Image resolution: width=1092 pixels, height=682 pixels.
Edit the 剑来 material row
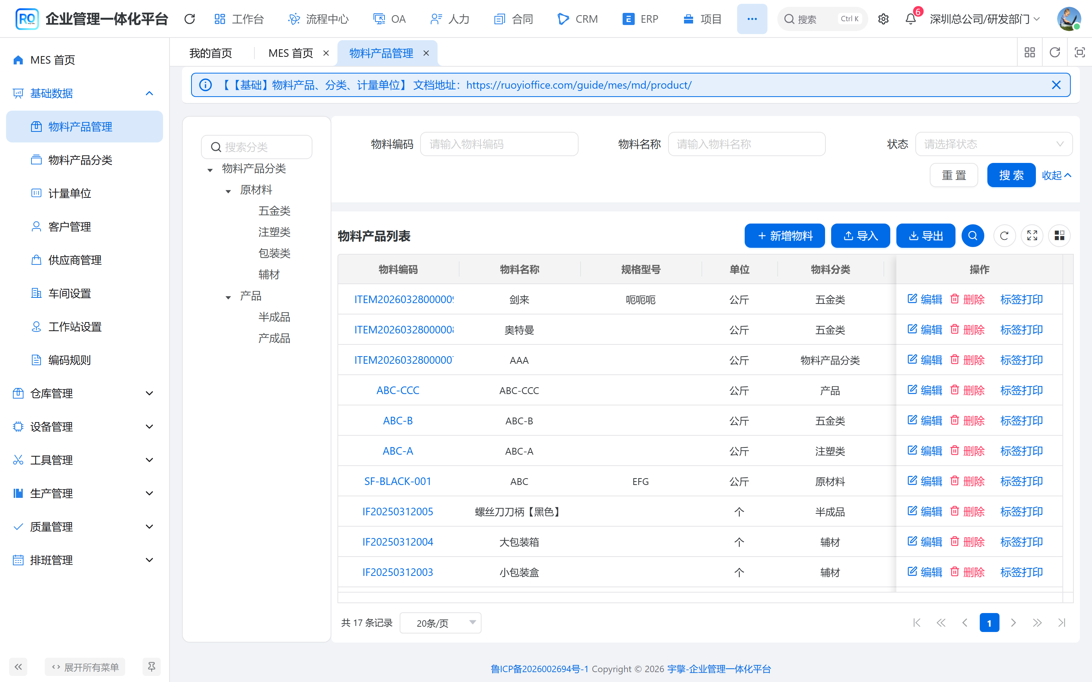pos(924,299)
